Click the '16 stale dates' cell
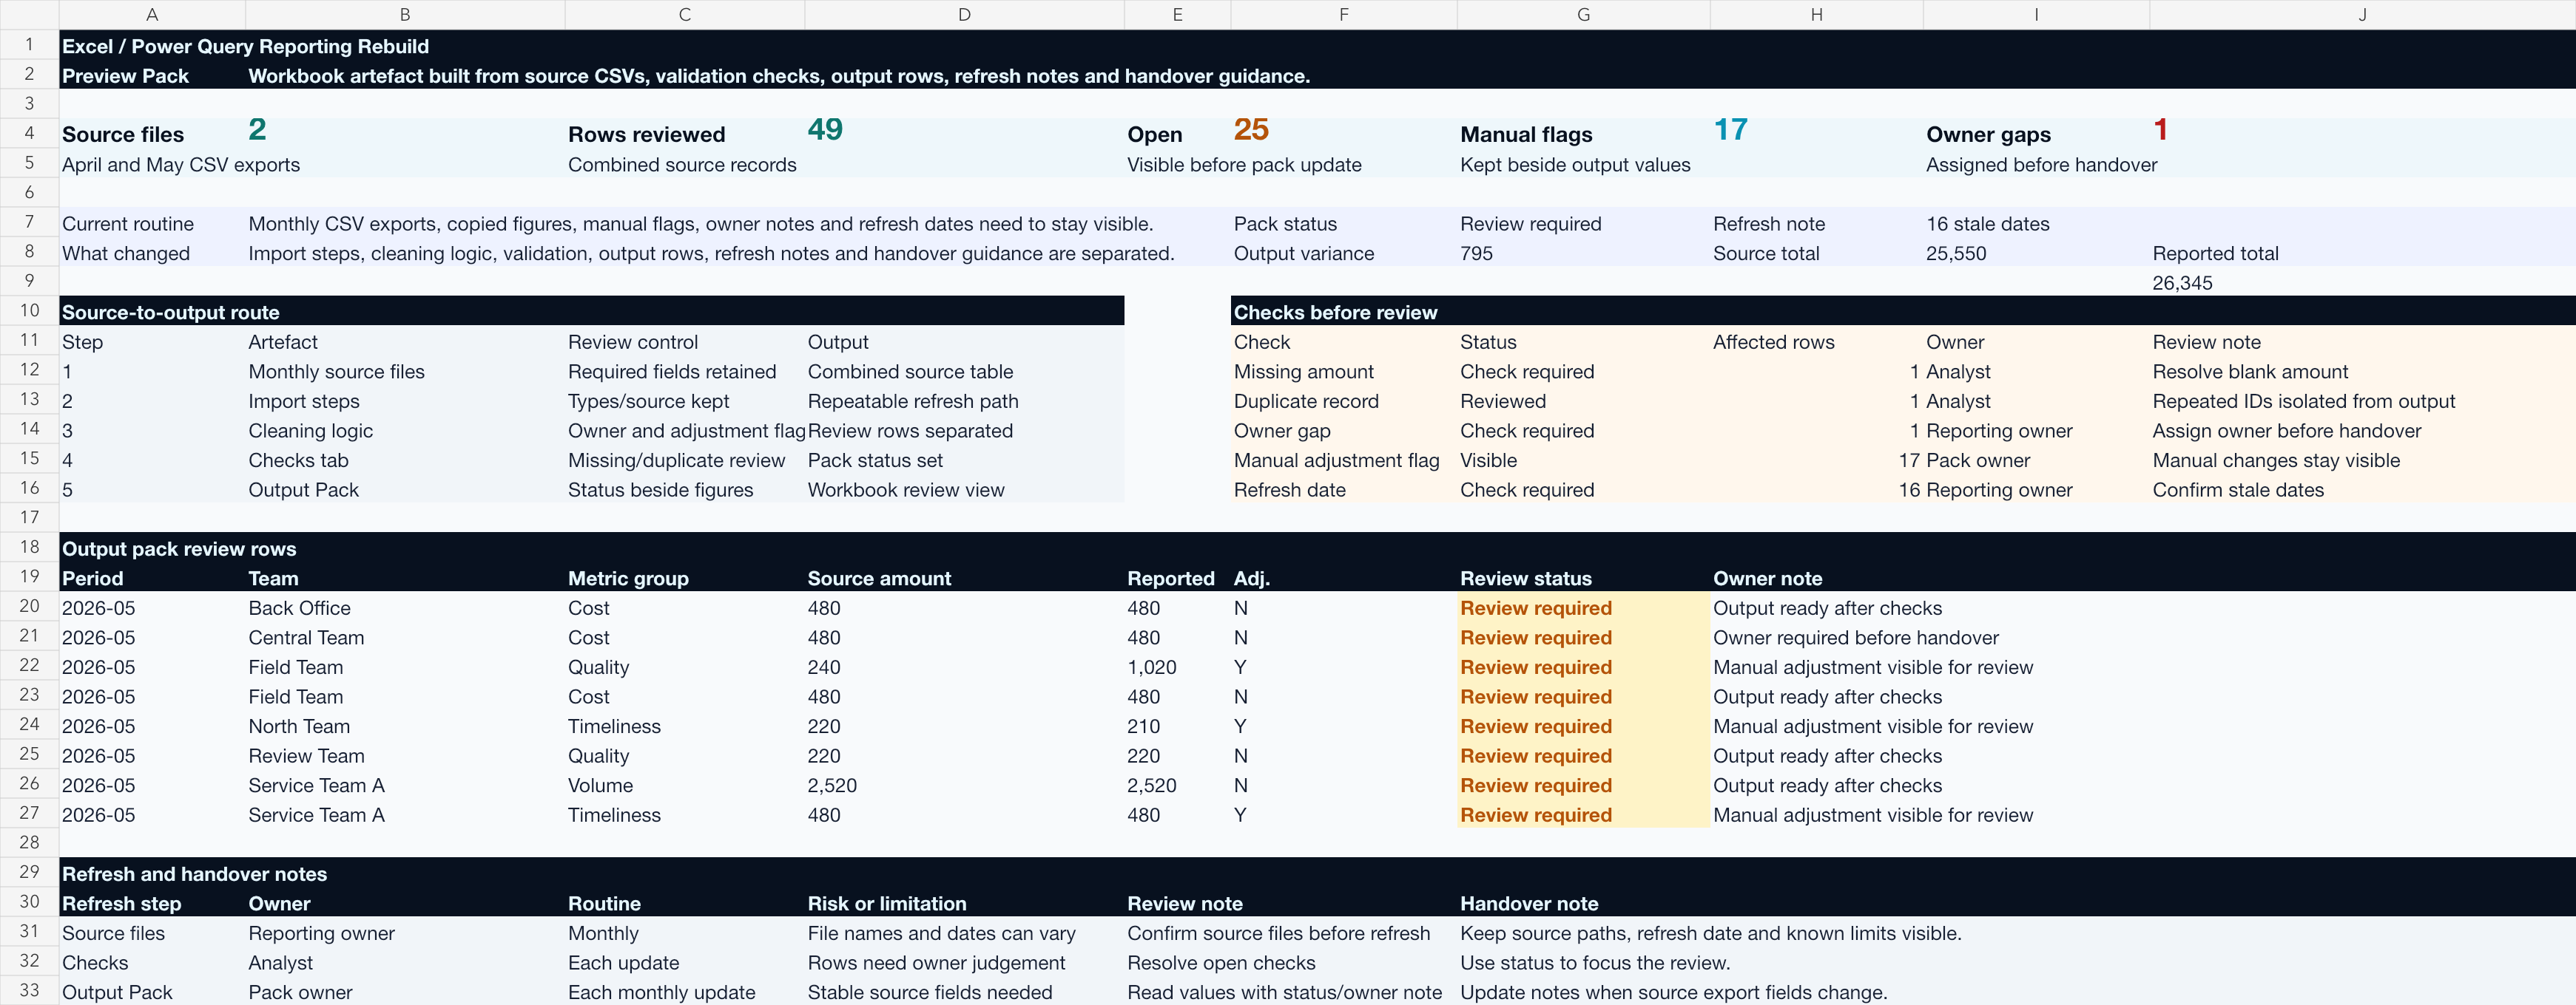 pyautogui.click(x=1987, y=224)
